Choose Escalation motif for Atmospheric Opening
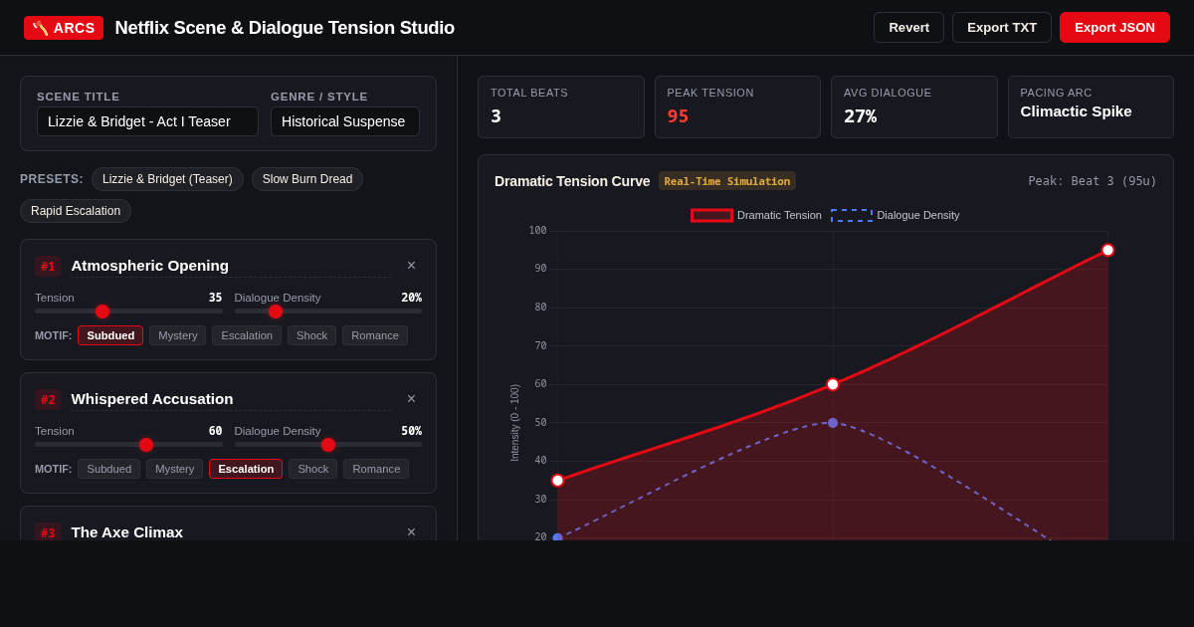Image resolution: width=1194 pixels, height=627 pixels. [x=247, y=335]
